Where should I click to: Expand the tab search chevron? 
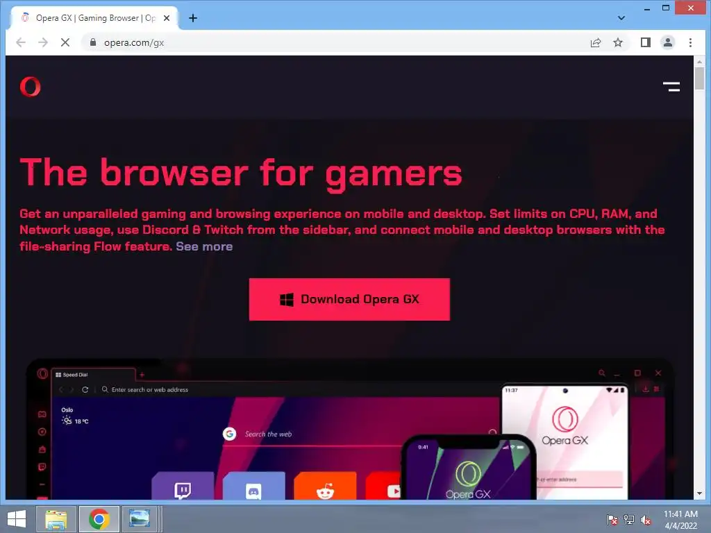click(621, 18)
